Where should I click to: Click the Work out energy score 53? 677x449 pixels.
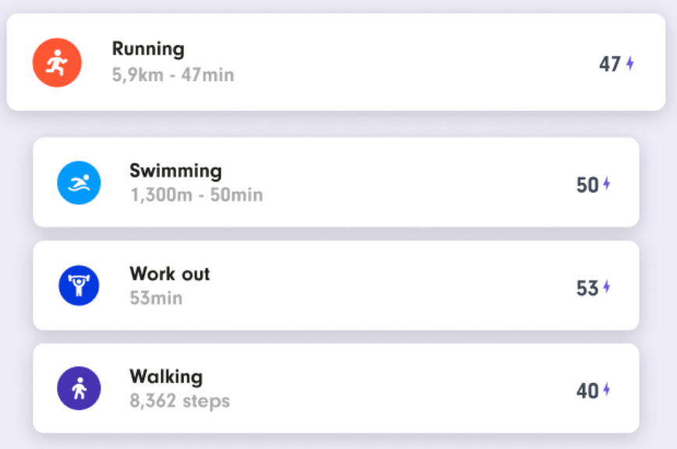tap(587, 288)
